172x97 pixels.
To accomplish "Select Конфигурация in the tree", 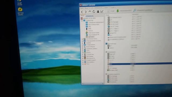I will coord(91,60).
